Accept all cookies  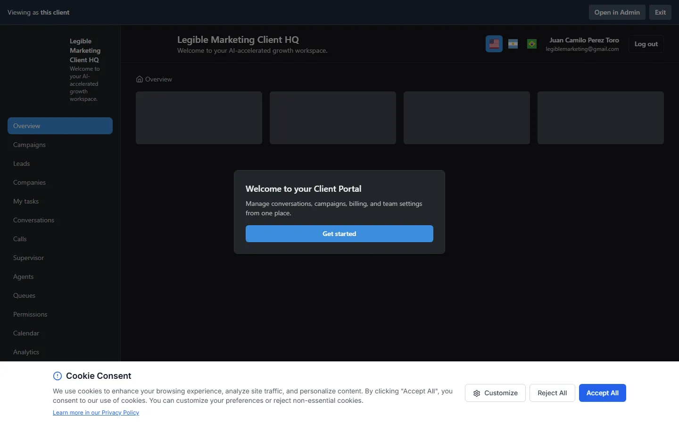(x=603, y=393)
